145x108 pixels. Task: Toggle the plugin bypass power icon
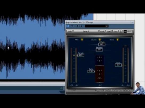click(x=68, y=26)
